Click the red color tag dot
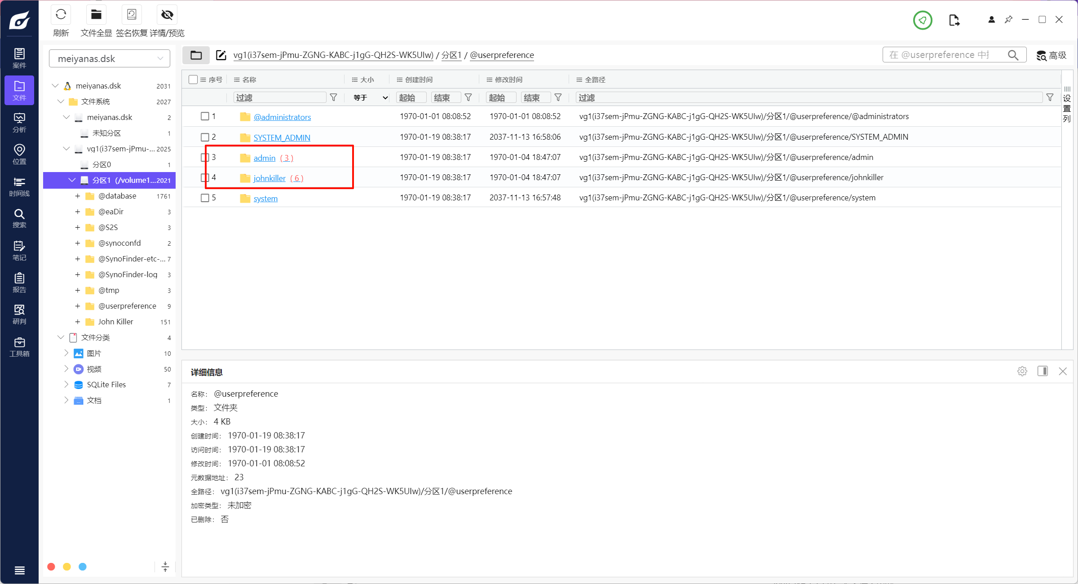This screenshot has width=1078, height=584. click(x=51, y=566)
